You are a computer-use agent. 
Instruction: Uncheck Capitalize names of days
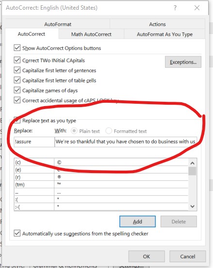point(17,90)
